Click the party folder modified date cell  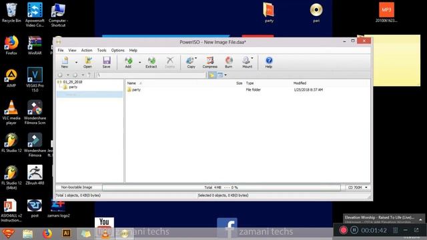point(308,90)
